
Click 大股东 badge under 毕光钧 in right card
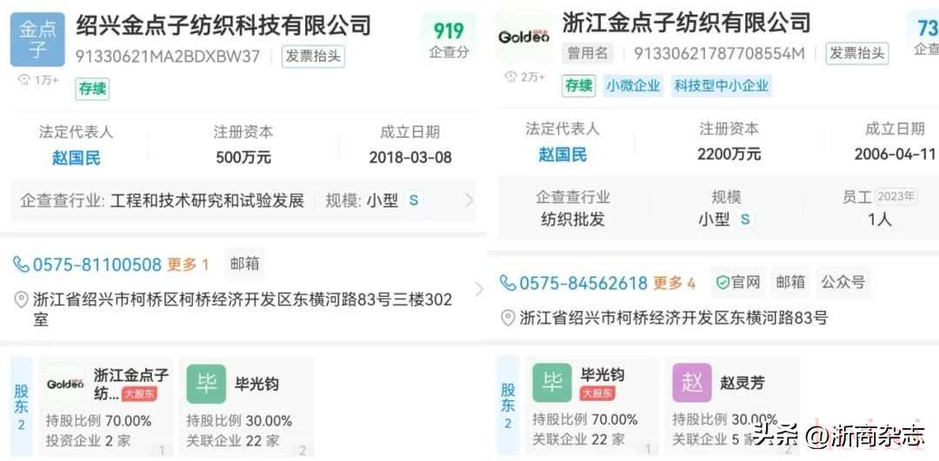pos(597,393)
